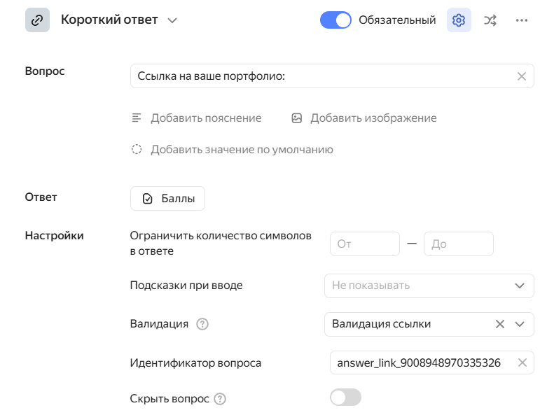Click the help icon next to Валидация
Image resolution: width=554 pixels, height=415 pixels.
pyautogui.click(x=203, y=324)
